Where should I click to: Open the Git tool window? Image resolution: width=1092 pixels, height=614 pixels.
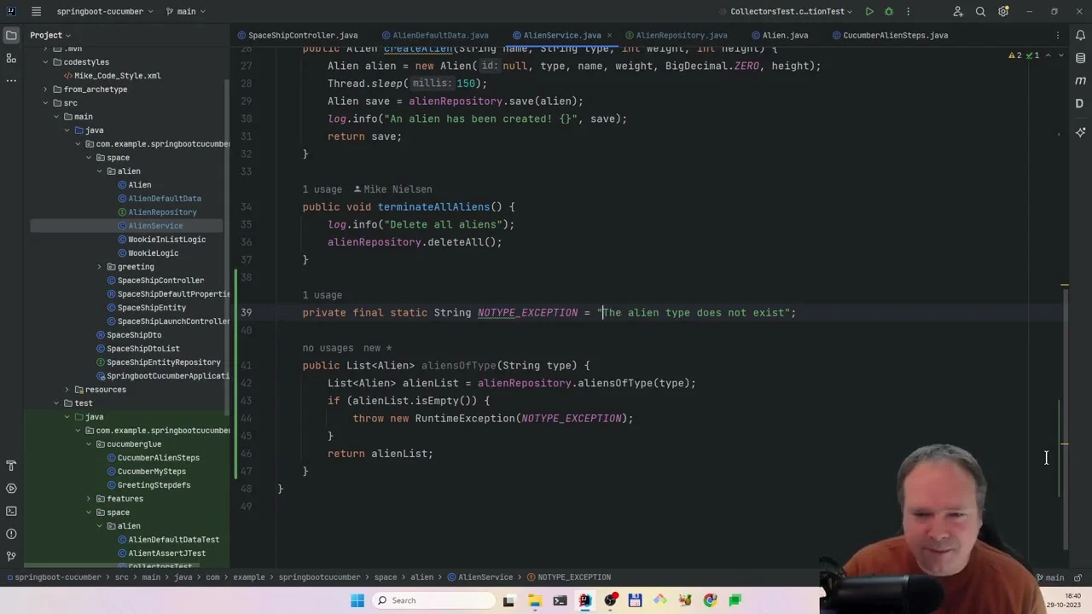coord(11,556)
